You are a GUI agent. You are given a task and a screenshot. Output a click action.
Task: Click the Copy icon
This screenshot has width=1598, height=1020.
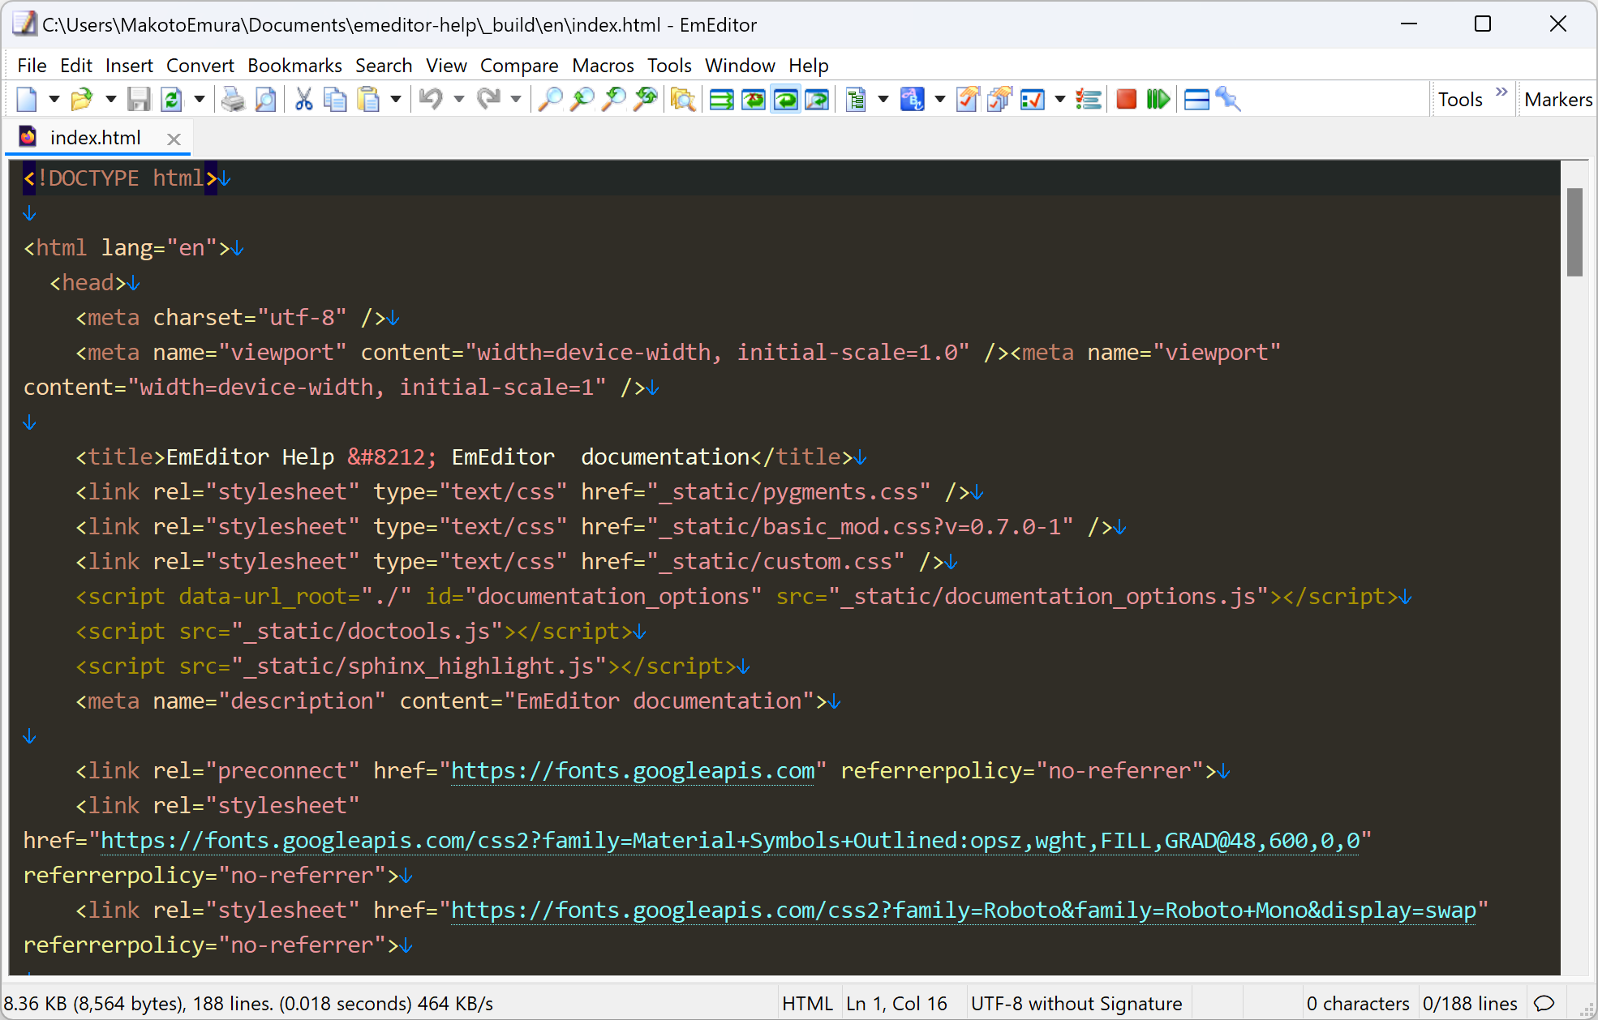pyautogui.click(x=335, y=100)
